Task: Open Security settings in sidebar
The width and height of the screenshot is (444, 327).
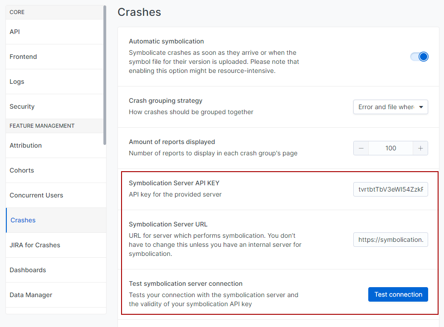Action: click(x=55, y=106)
